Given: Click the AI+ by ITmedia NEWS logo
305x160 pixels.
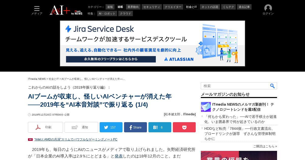Looking at the screenshot, I should coord(66,10).
